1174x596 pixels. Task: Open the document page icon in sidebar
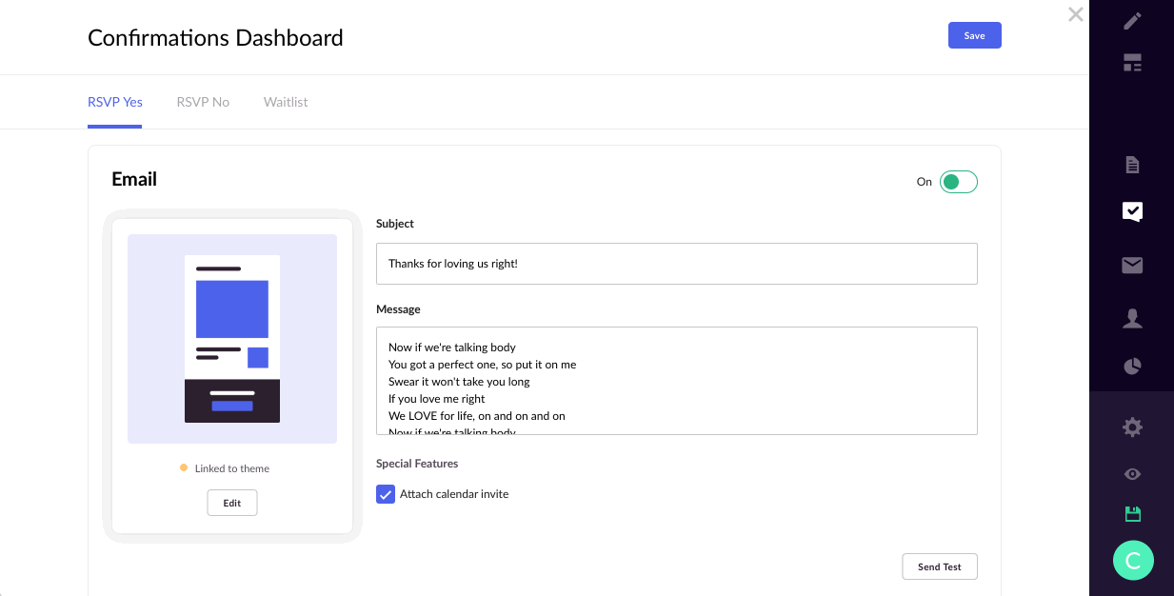click(x=1132, y=165)
